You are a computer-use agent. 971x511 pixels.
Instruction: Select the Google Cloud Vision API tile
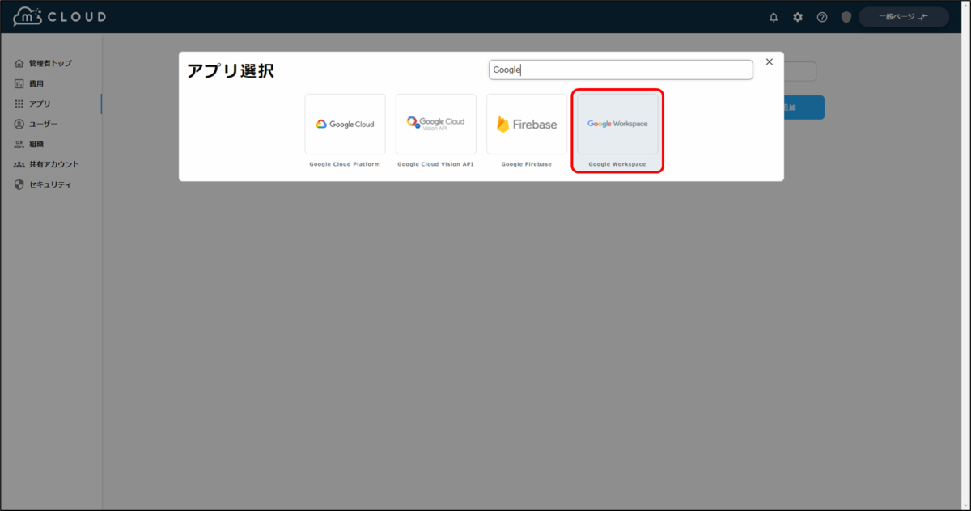click(x=435, y=124)
